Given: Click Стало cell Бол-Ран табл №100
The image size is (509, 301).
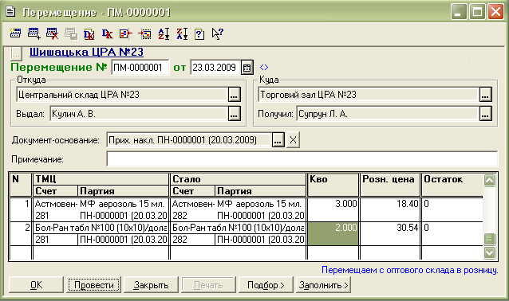Looking at the screenshot, I should [238, 228].
